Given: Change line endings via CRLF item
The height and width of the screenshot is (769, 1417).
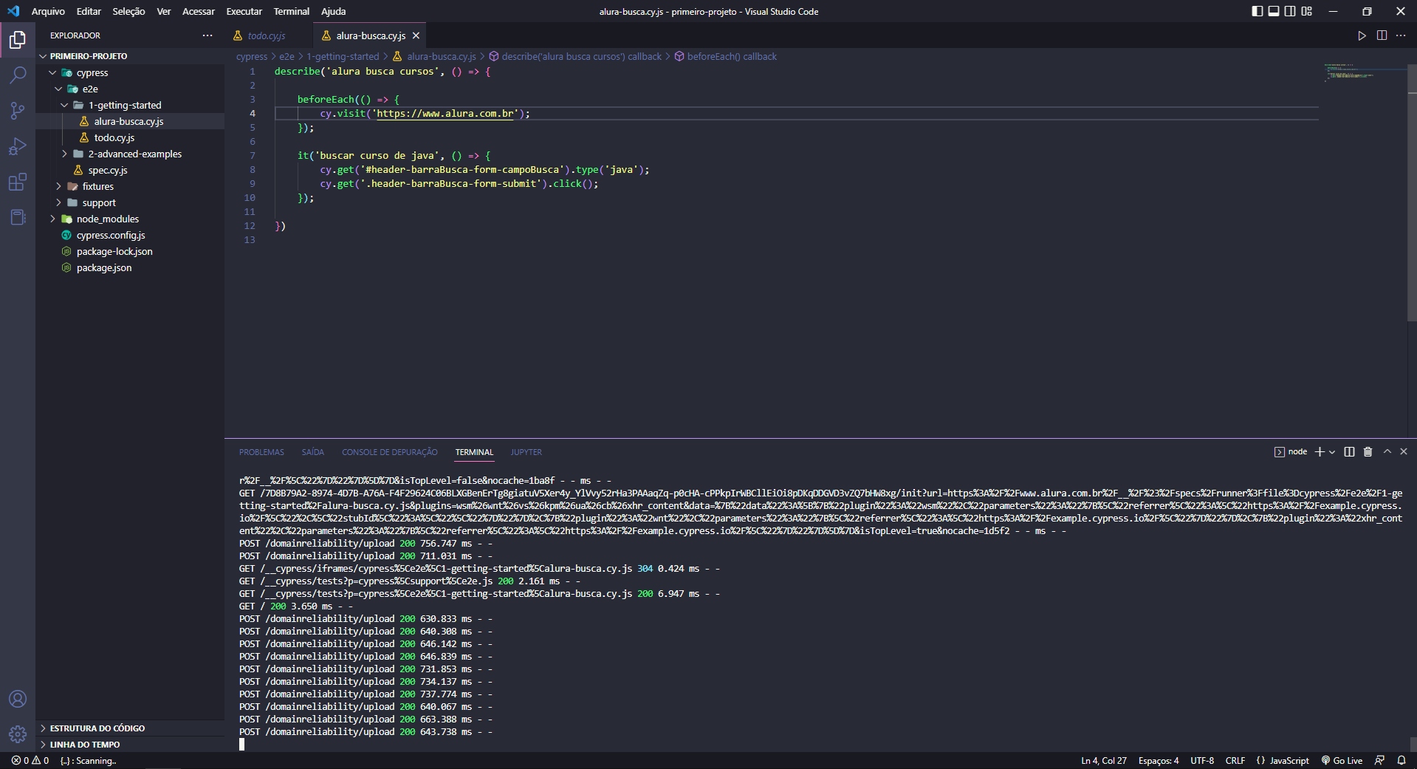Looking at the screenshot, I should pos(1235,760).
